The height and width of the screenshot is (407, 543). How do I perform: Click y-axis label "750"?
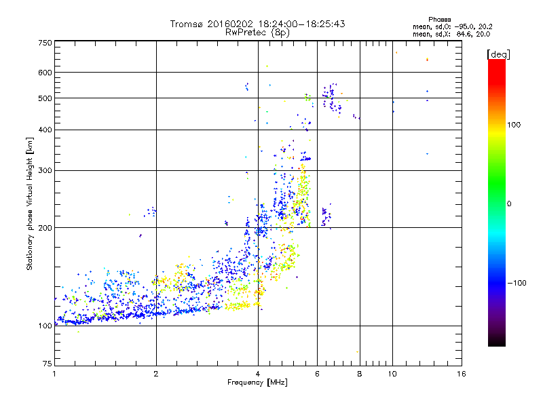(45, 43)
